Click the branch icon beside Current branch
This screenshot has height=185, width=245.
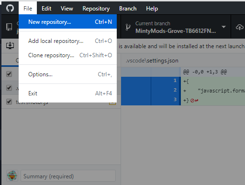[x=128, y=27]
